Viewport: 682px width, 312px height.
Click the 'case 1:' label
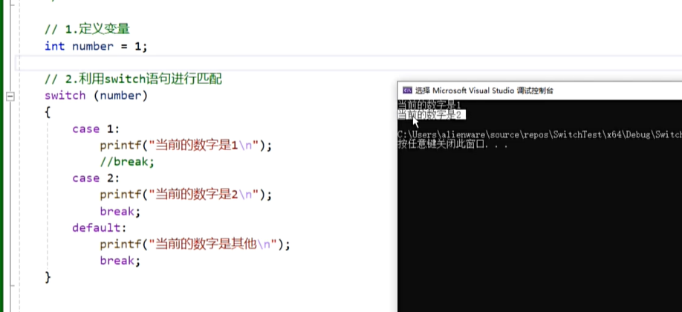96,129
